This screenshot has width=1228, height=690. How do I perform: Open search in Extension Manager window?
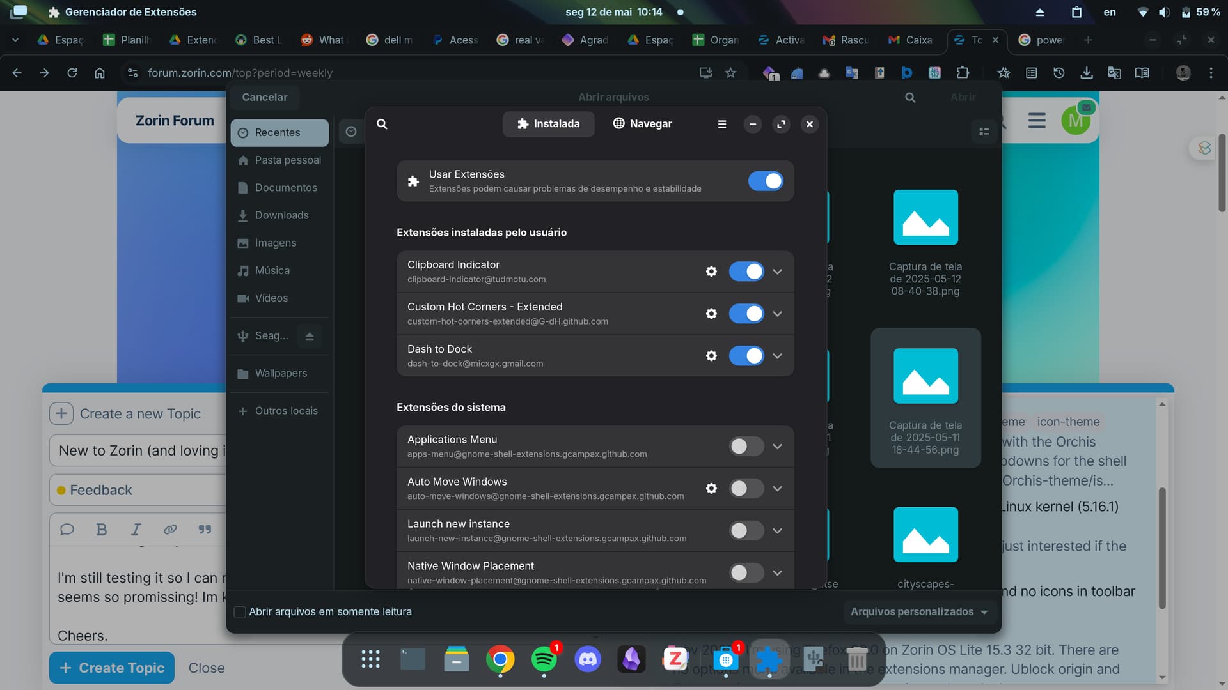[382, 124]
